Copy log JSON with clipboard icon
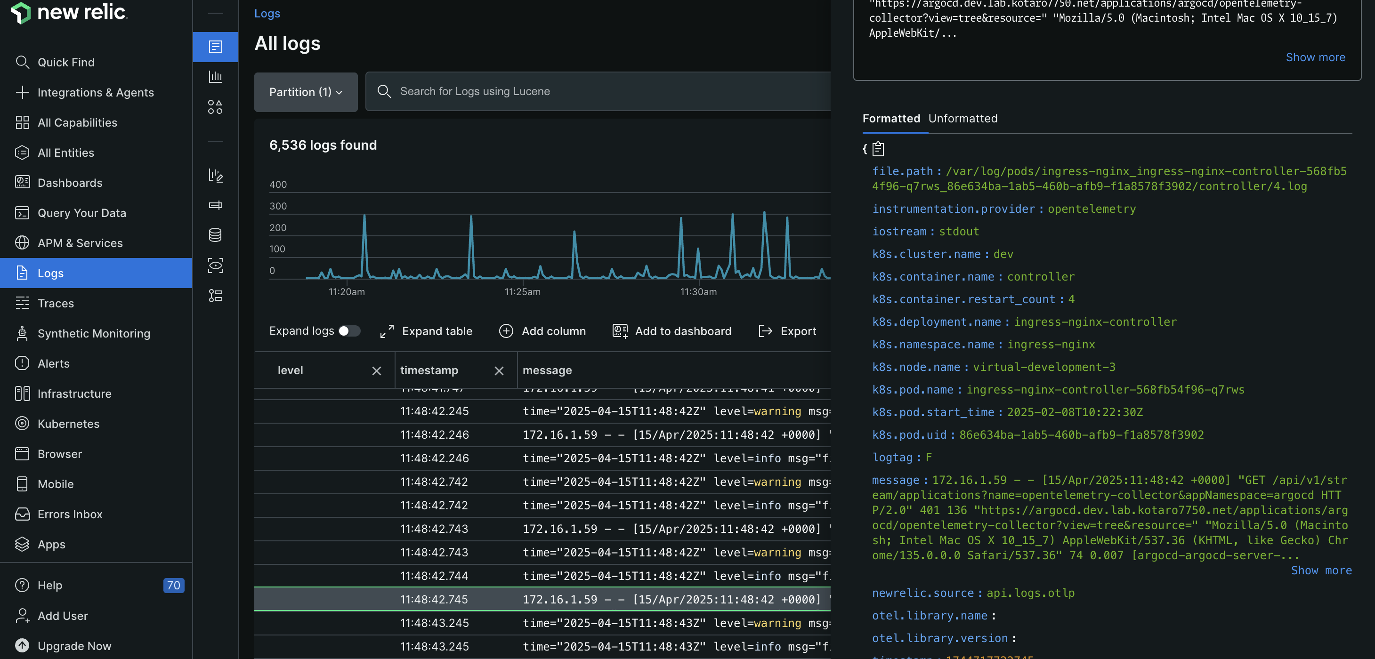1375x659 pixels. (878, 149)
